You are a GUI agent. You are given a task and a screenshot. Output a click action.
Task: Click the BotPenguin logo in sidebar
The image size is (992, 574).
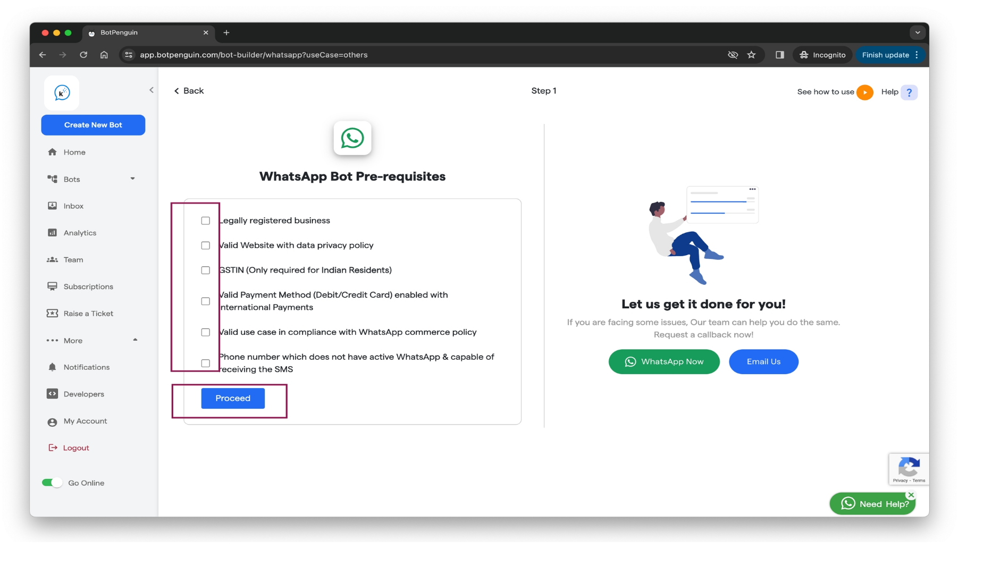tap(62, 93)
